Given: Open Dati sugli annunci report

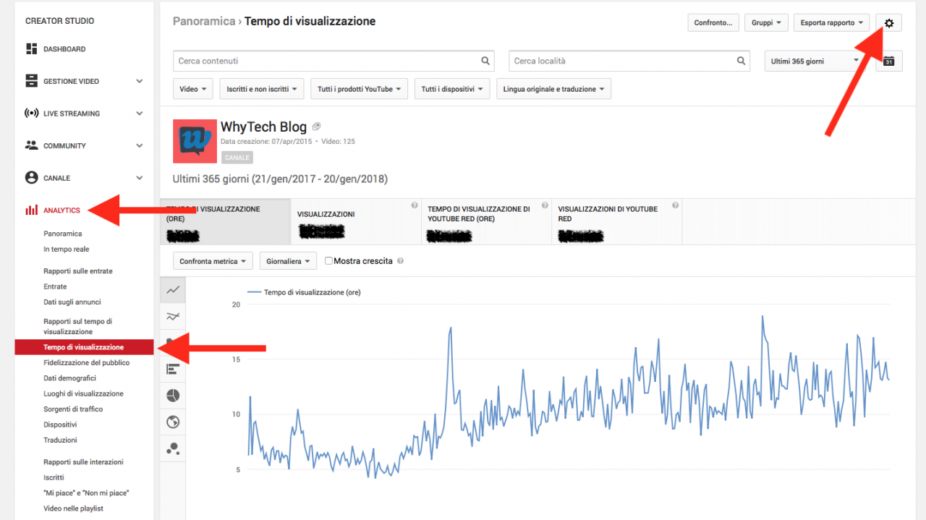Looking at the screenshot, I should (x=72, y=302).
